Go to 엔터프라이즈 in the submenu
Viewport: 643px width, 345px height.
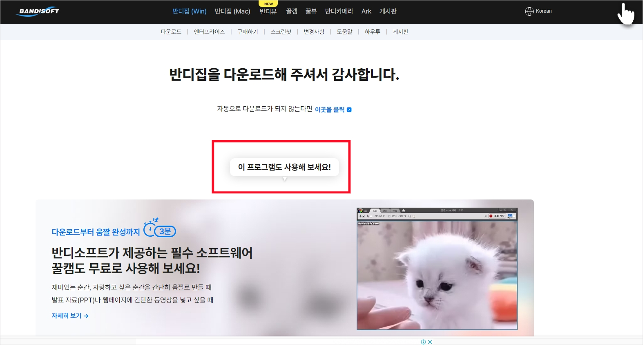click(x=209, y=32)
